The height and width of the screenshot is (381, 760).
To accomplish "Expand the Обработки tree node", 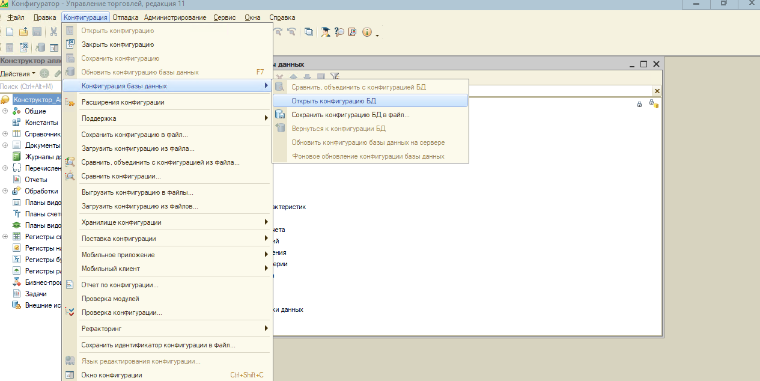I will (x=5, y=191).
